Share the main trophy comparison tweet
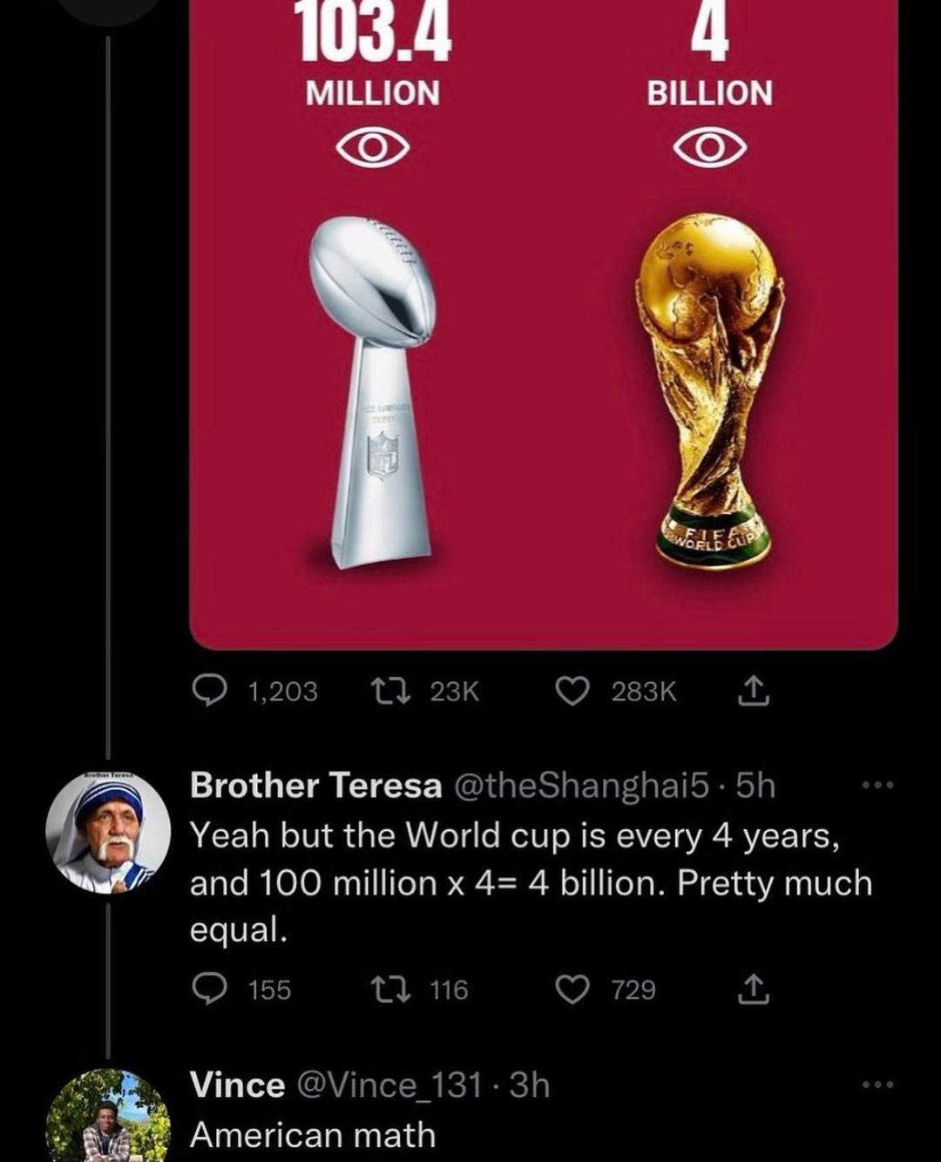The height and width of the screenshot is (1162, 941). (753, 691)
